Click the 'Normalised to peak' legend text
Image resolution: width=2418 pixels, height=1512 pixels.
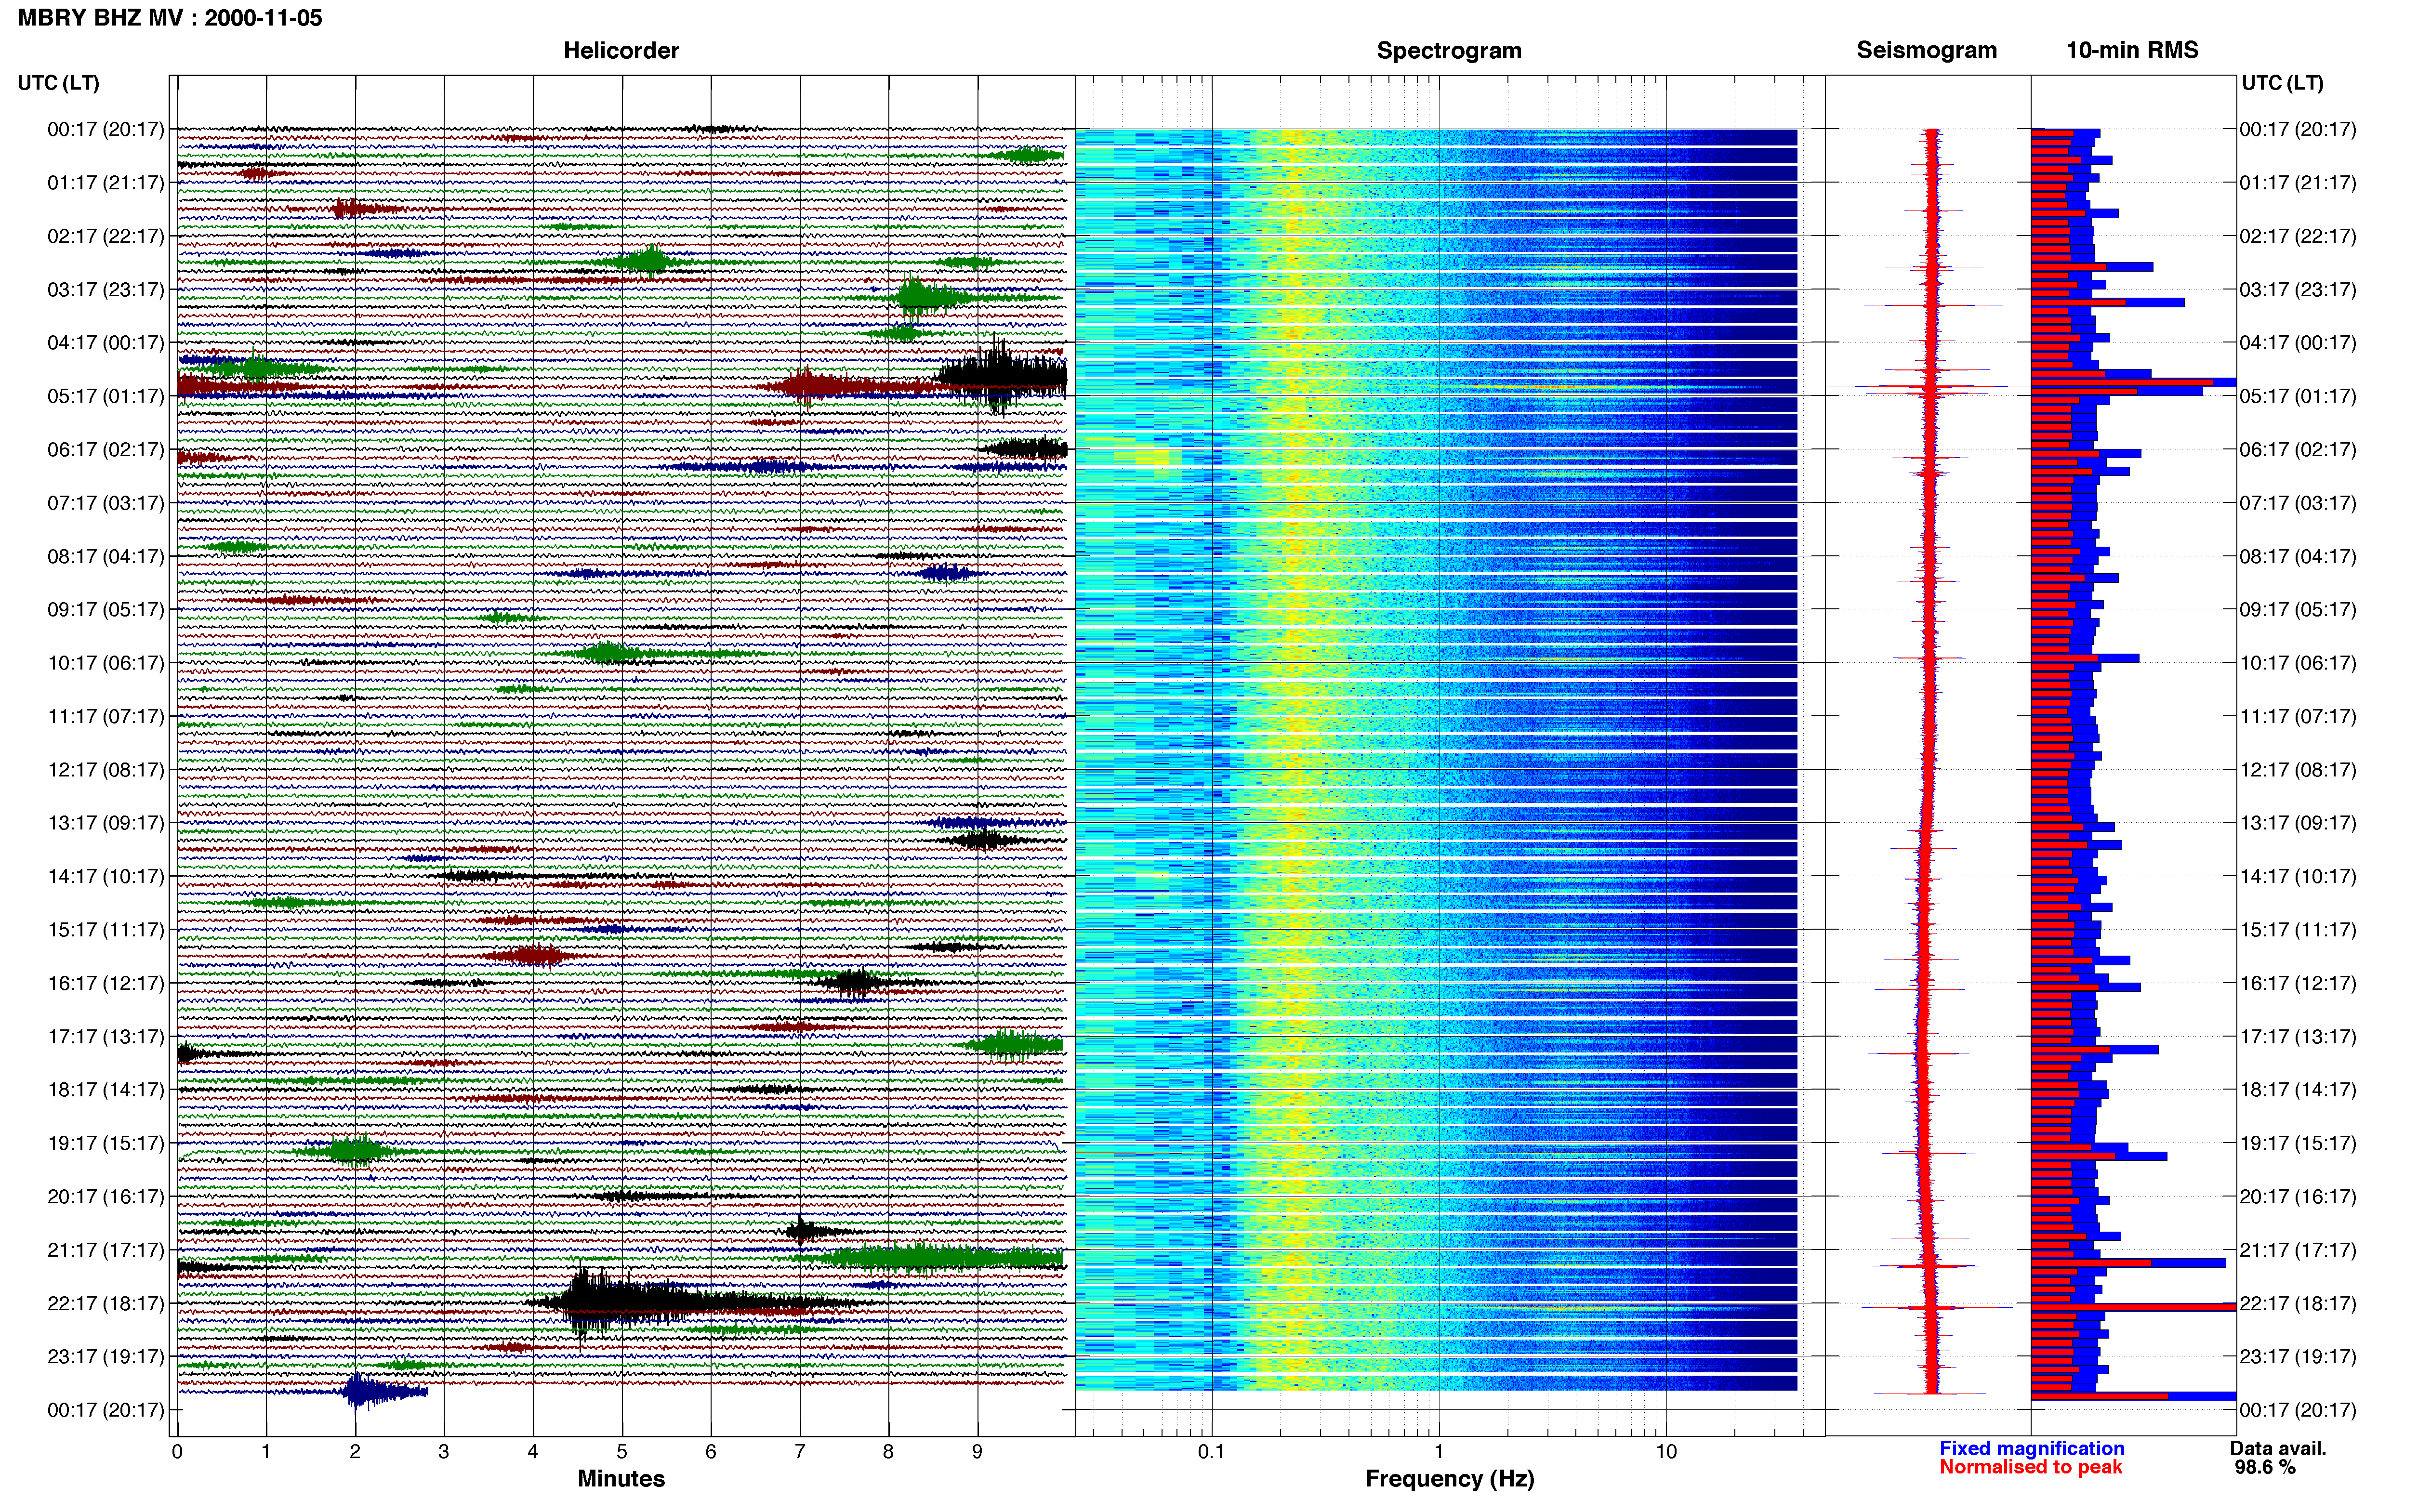pyautogui.click(x=2030, y=1467)
